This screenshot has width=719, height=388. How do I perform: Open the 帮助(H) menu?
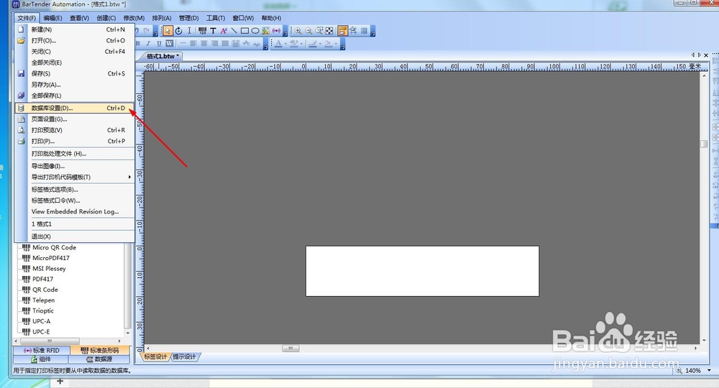tap(271, 18)
